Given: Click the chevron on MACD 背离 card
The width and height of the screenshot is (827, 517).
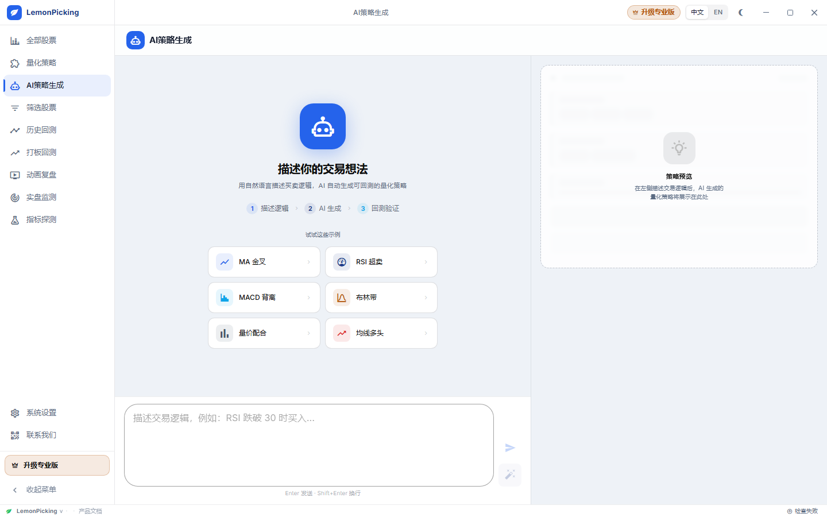Looking at the screenshot, I should 309,298.
